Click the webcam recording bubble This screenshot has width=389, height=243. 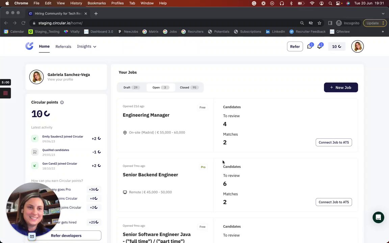tap(33, 210)
